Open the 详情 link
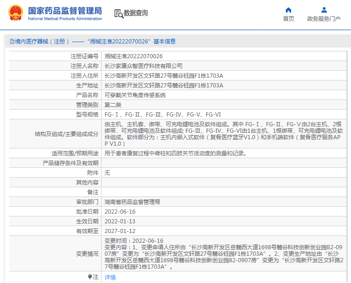This screenshot has height=283, width=351. click(110, 277)
